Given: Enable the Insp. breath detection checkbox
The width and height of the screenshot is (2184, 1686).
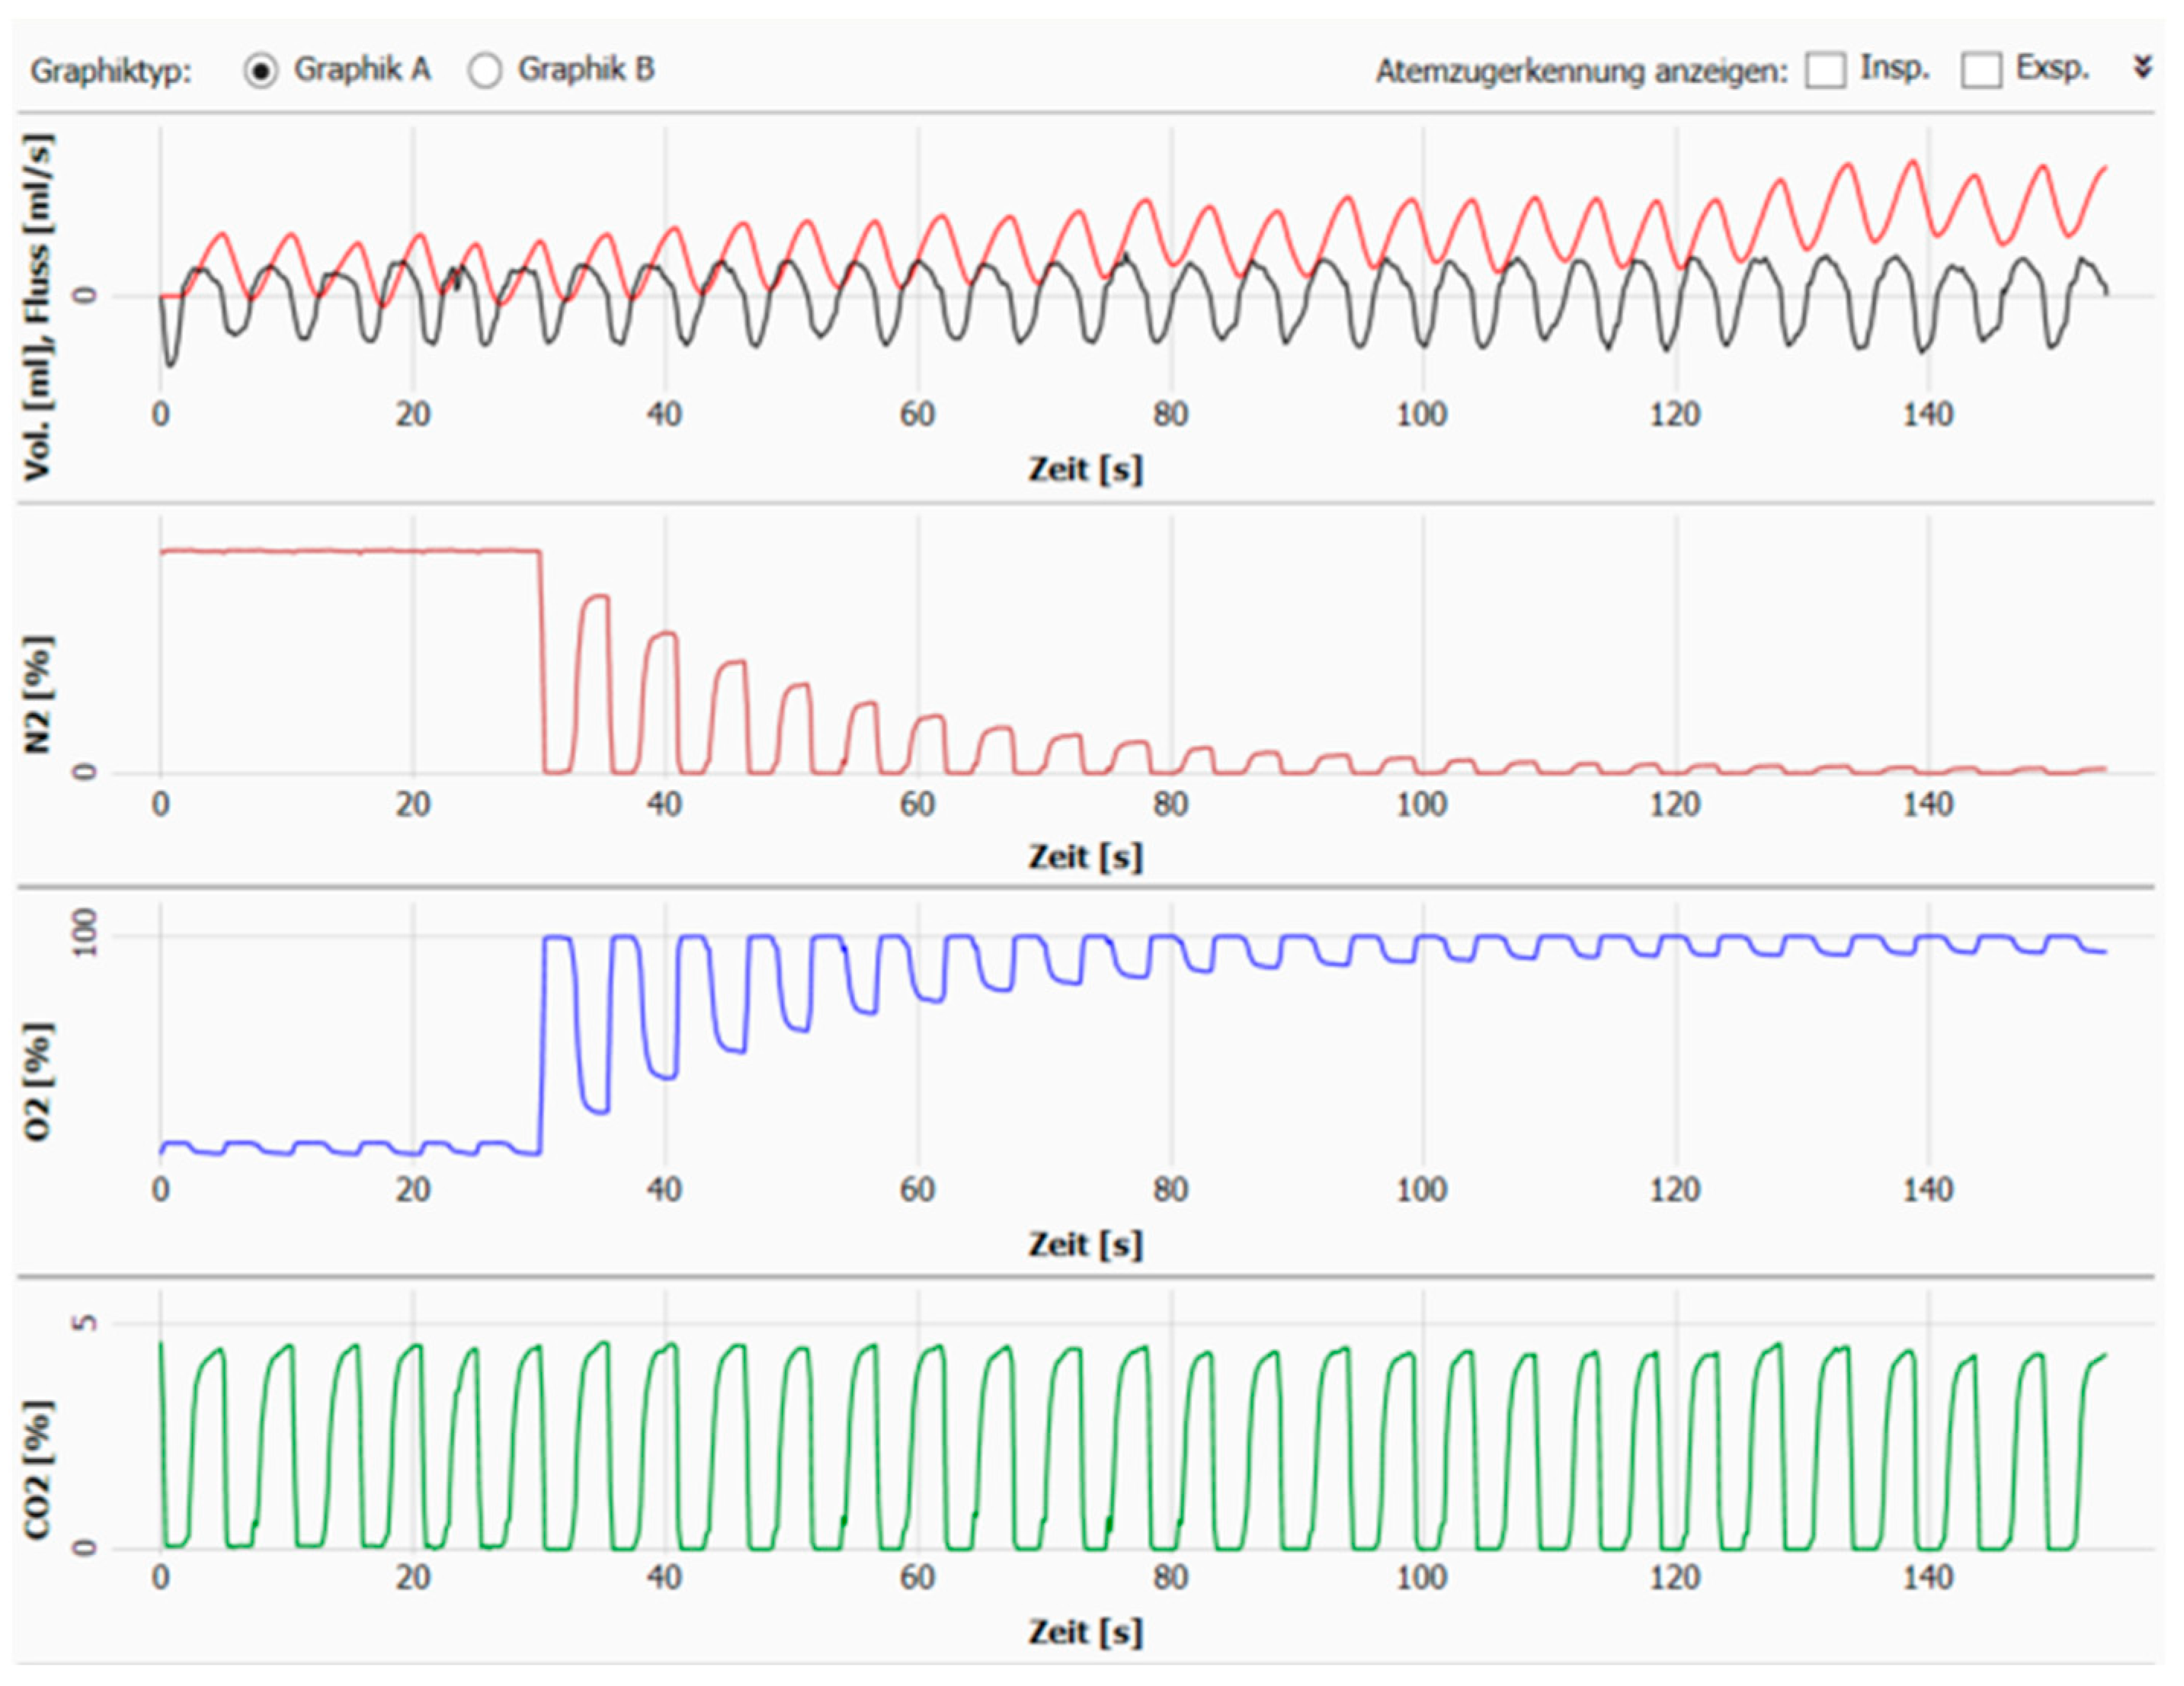Looking at the screenshot, I should (1825, 71).
